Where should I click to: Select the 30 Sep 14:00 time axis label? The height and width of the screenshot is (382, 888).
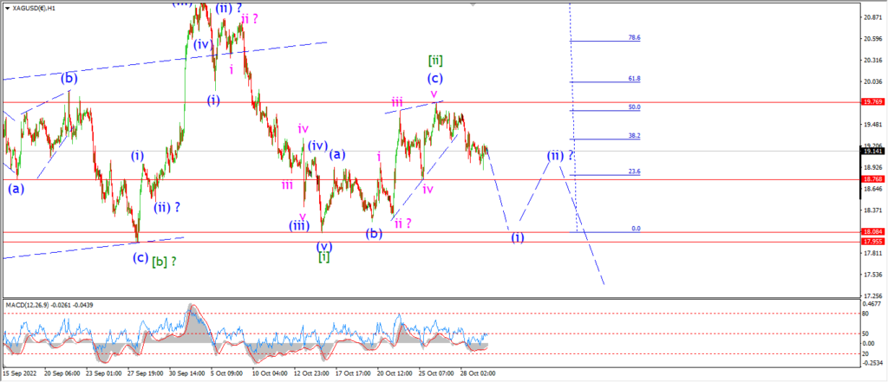188,374
